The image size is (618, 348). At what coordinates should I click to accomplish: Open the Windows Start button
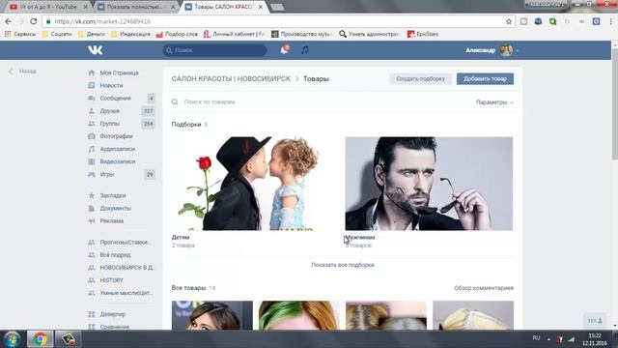click(13, 339)
